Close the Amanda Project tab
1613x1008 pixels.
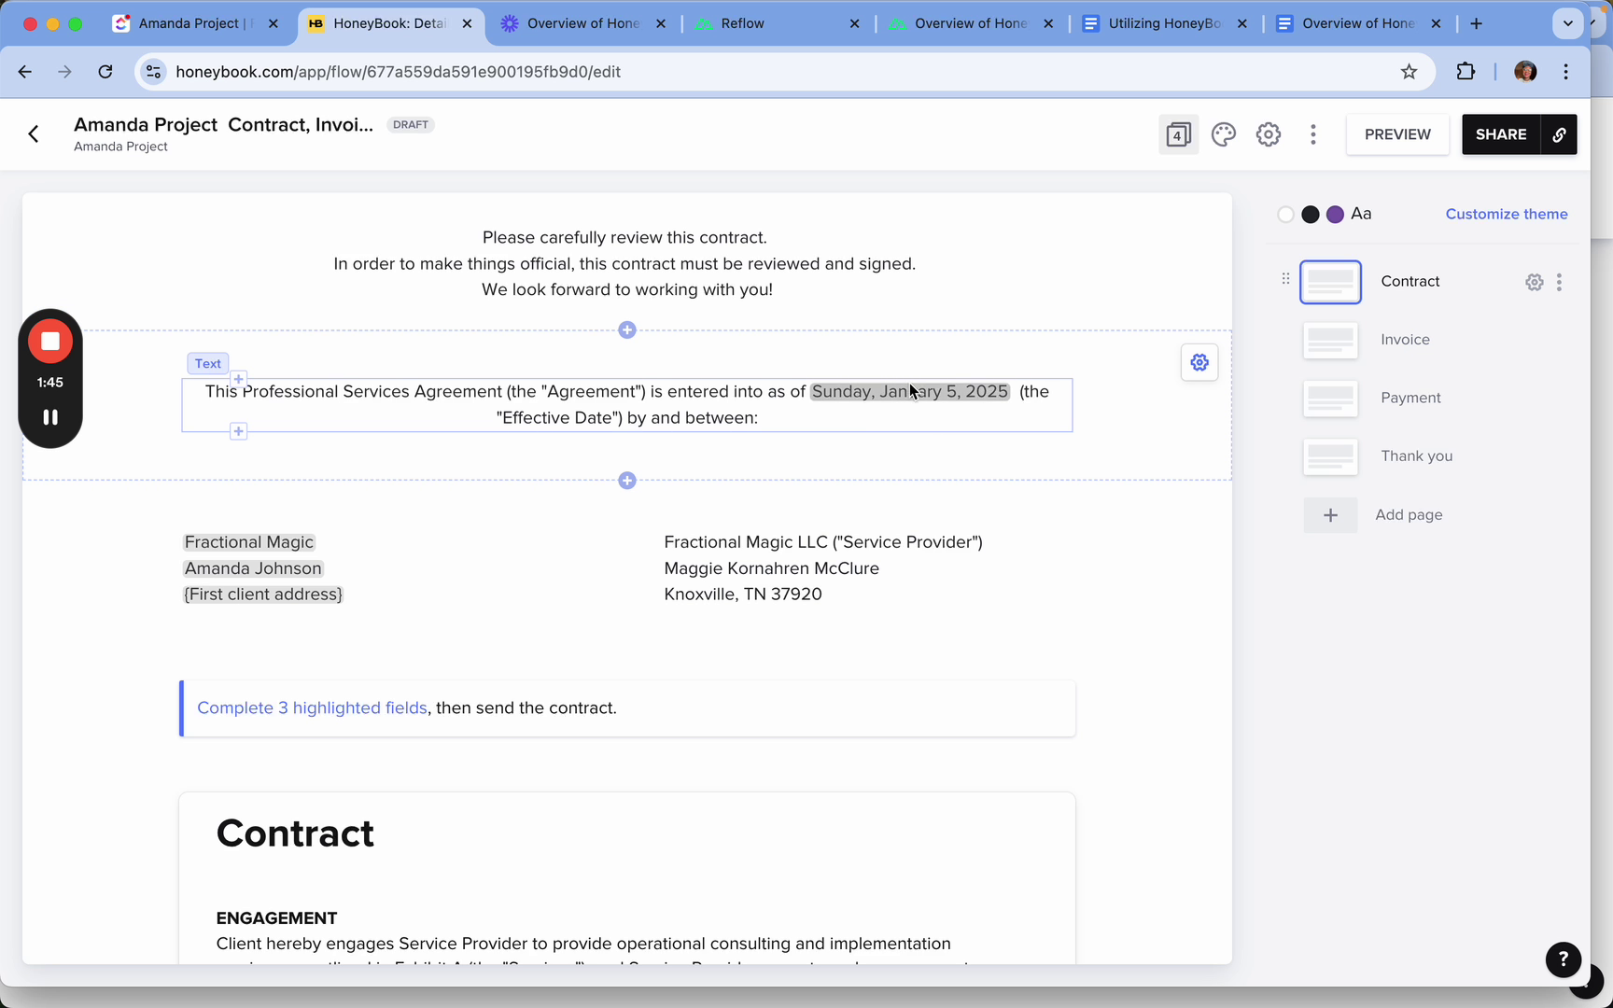click(x=274, y=23)
